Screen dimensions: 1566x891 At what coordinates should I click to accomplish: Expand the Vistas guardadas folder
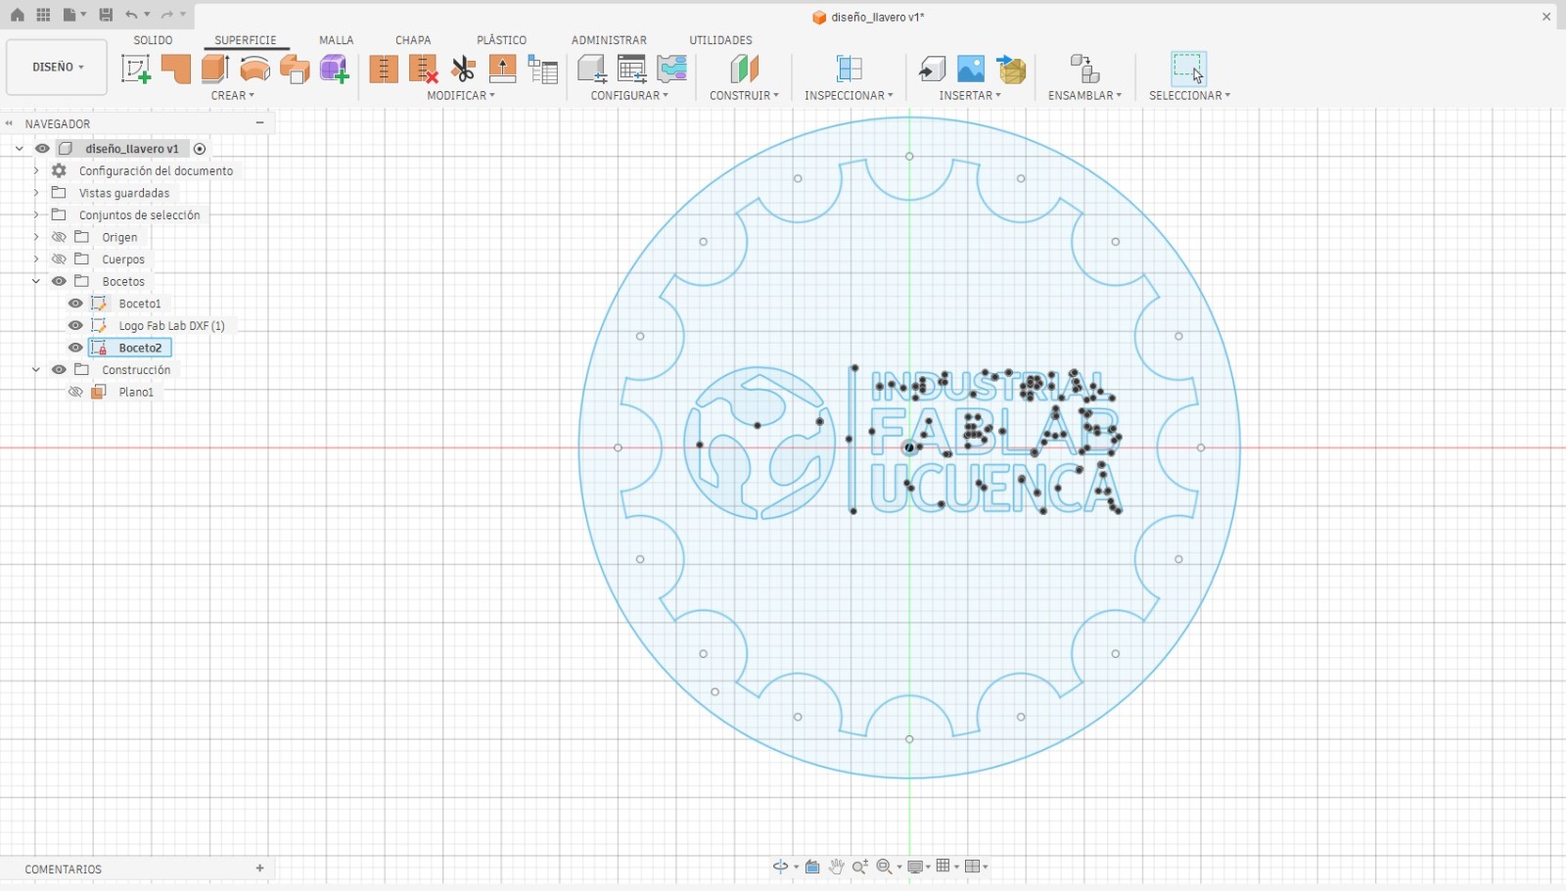click(36, 193)
